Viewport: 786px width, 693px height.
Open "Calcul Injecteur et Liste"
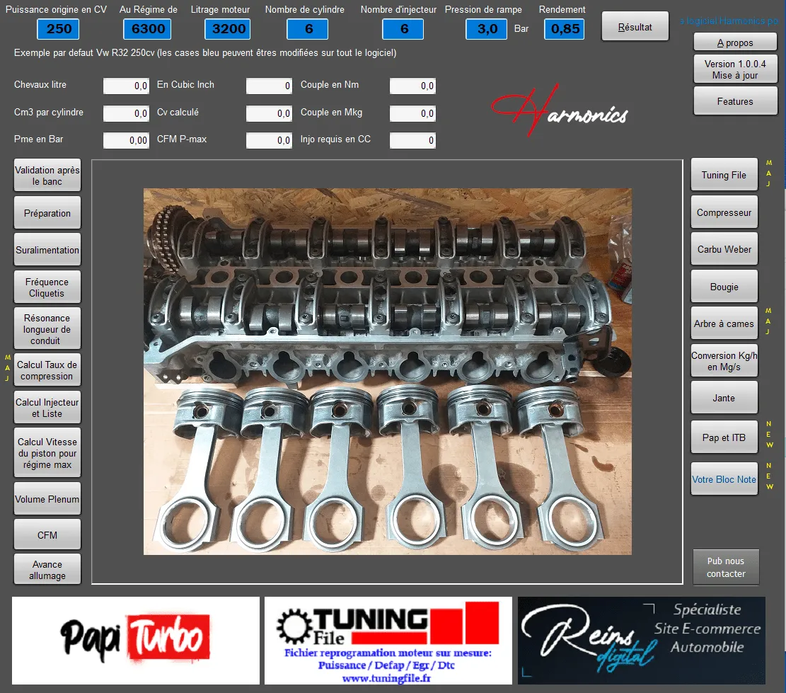click(47, 407)
